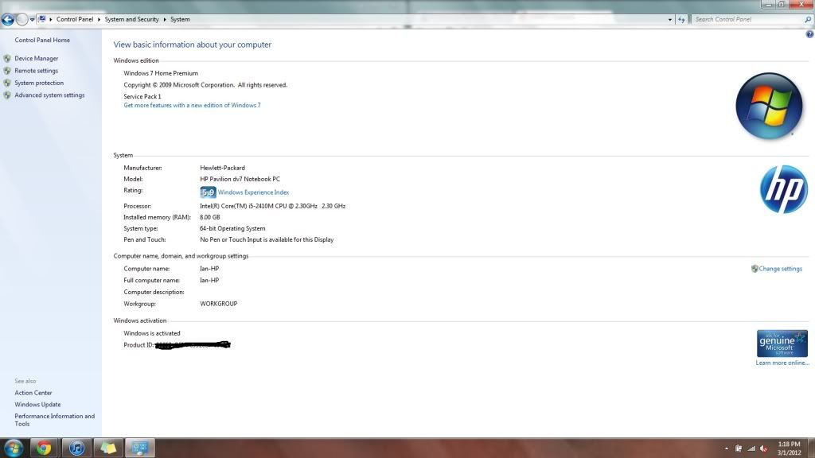This screenshot has width=815, height=458.
Task: Expand the address bar history dropdown
Action: 669,19
